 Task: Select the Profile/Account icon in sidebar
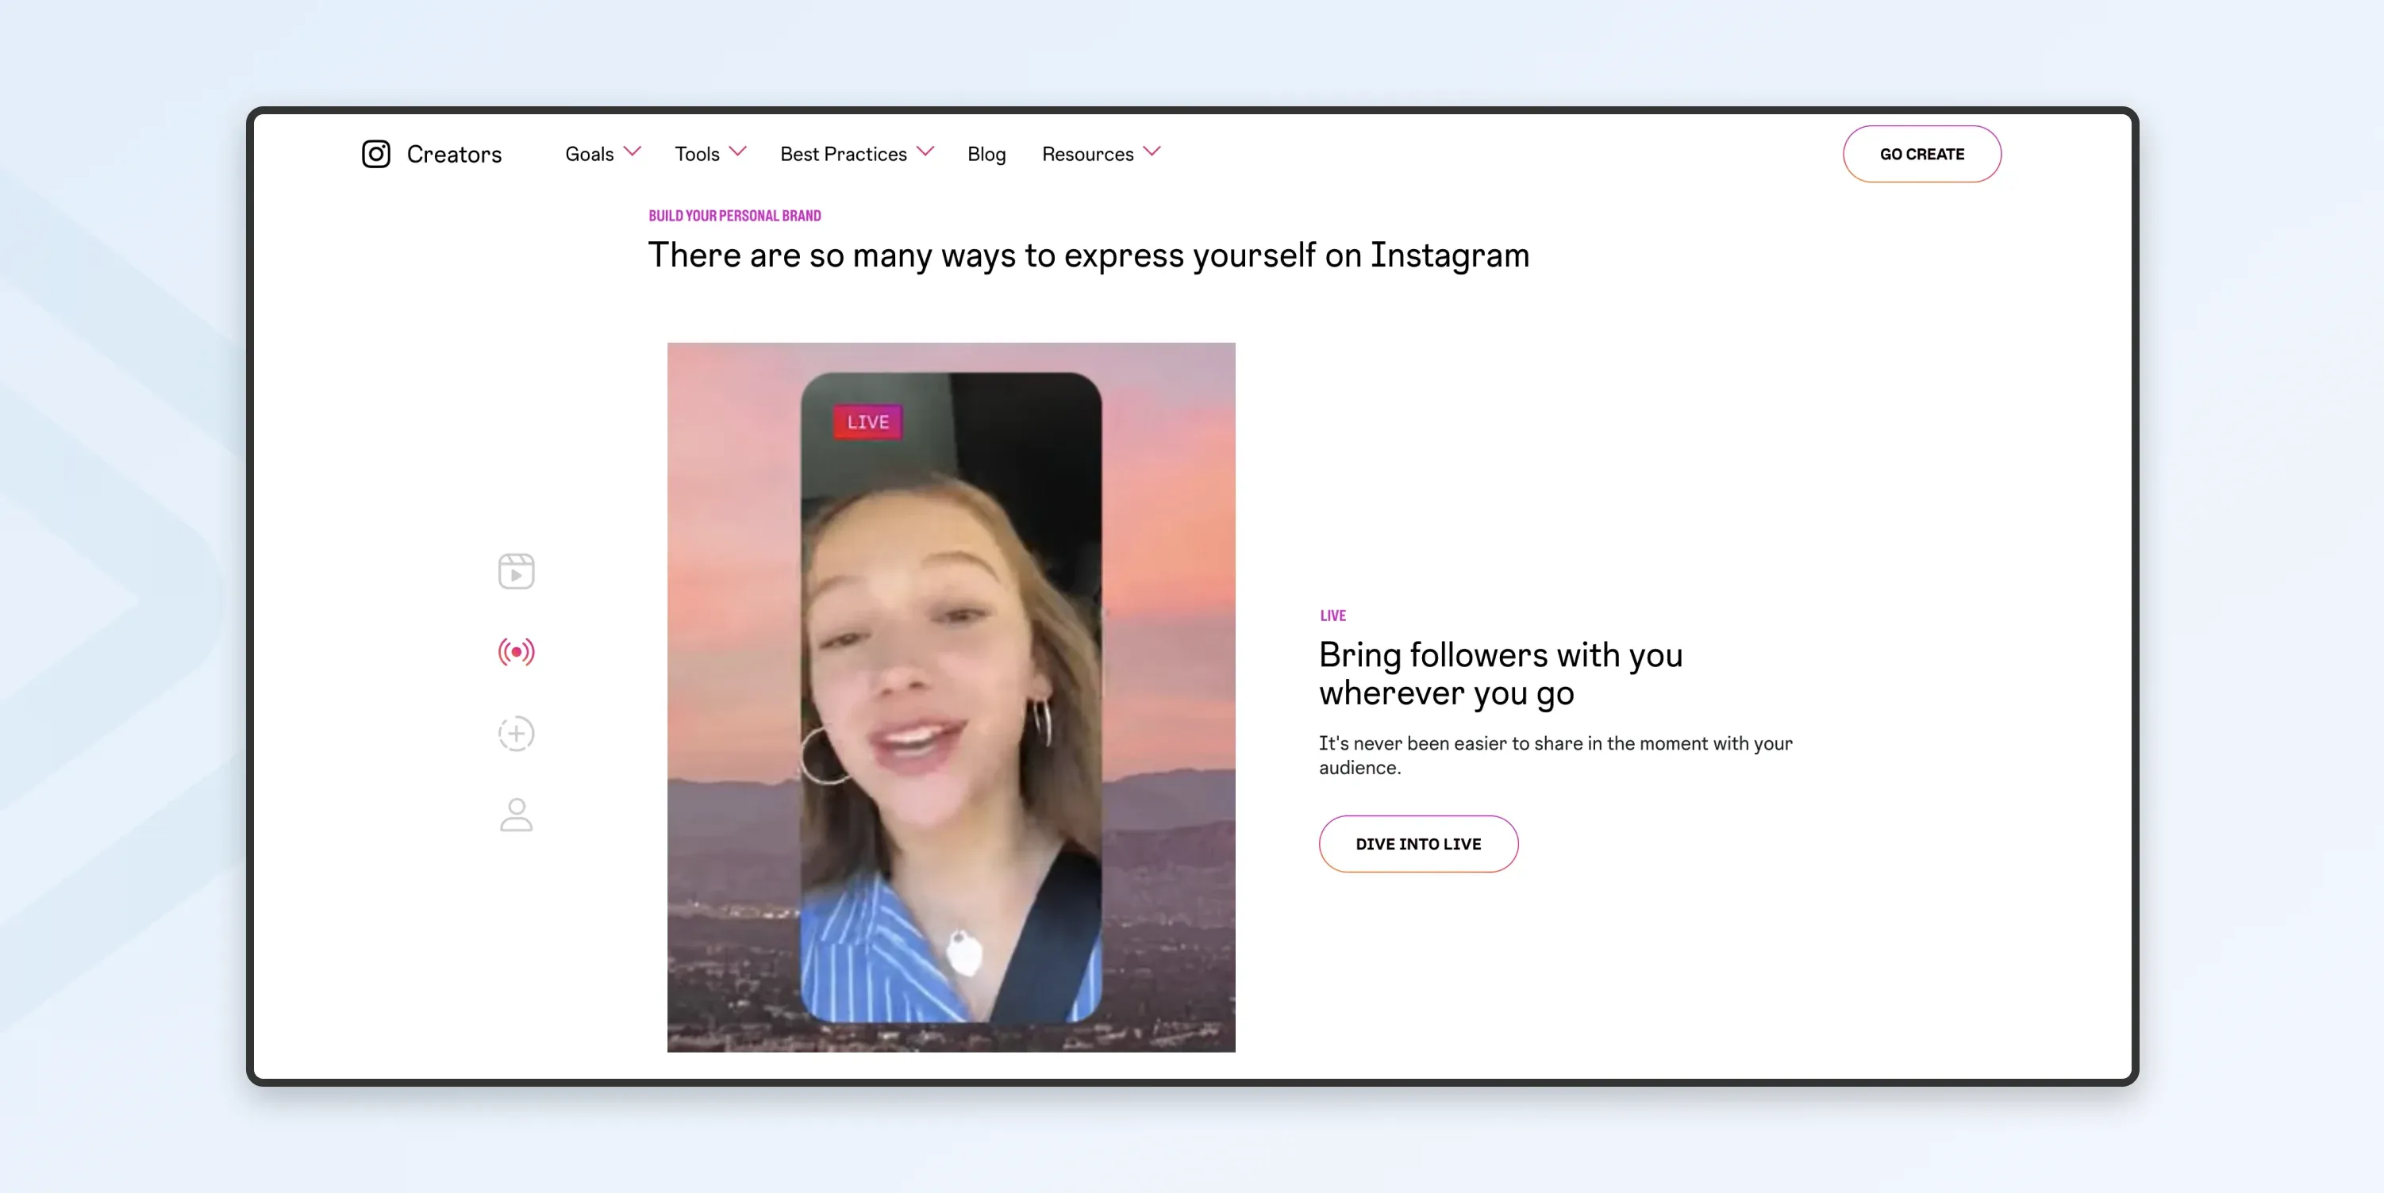517,812
